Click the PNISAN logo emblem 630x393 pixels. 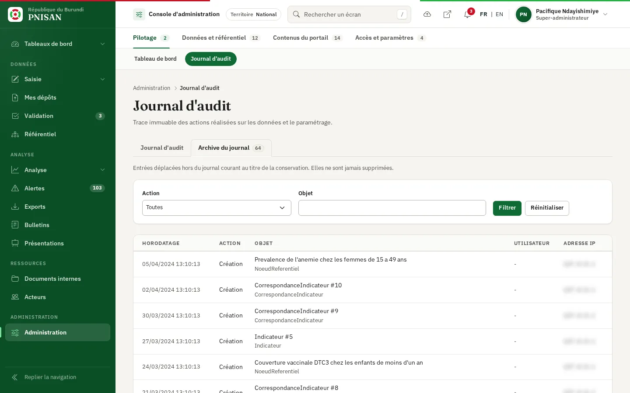(x=15, y=14)
